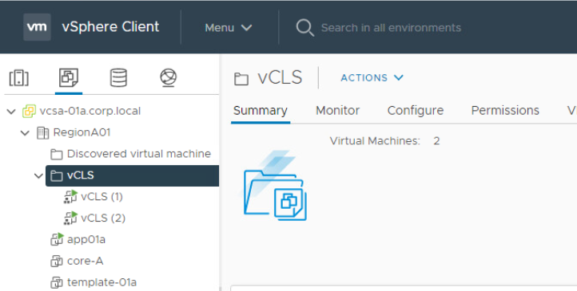Click the Virtual Machines count value 2
The height and width of the screenshot is (291, 577).
[x=436, y=141]
